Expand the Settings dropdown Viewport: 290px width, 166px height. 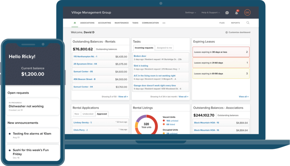coord(191,12)
